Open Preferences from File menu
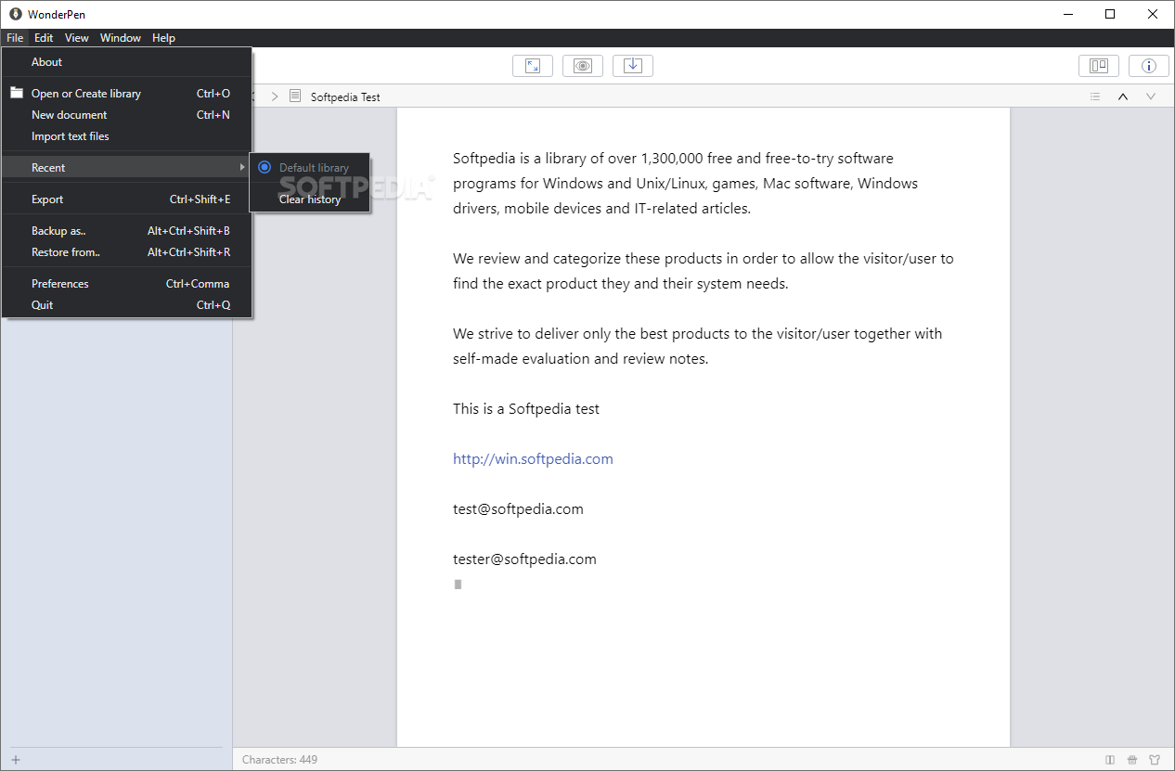Screen dimensions: 1175x771 [x=127, y=284]
